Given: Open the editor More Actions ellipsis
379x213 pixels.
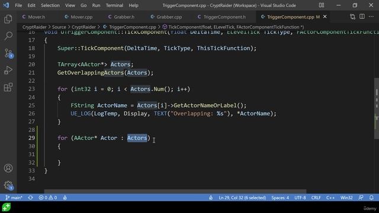Looking at the screenshot, I should point(371,17).
